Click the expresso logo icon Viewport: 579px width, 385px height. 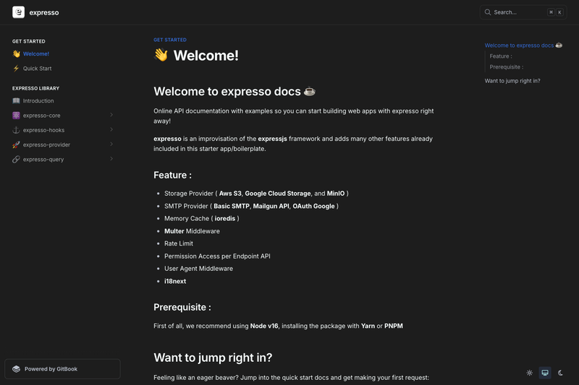[19, 12]
